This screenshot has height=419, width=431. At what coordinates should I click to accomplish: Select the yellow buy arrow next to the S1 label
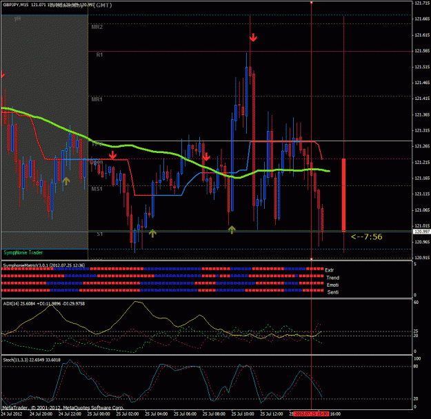click(x=152, y=233)
